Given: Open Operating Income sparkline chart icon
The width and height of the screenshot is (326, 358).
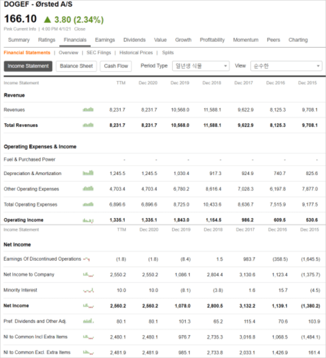Looking at the screenshot, I should click(88, 220).
